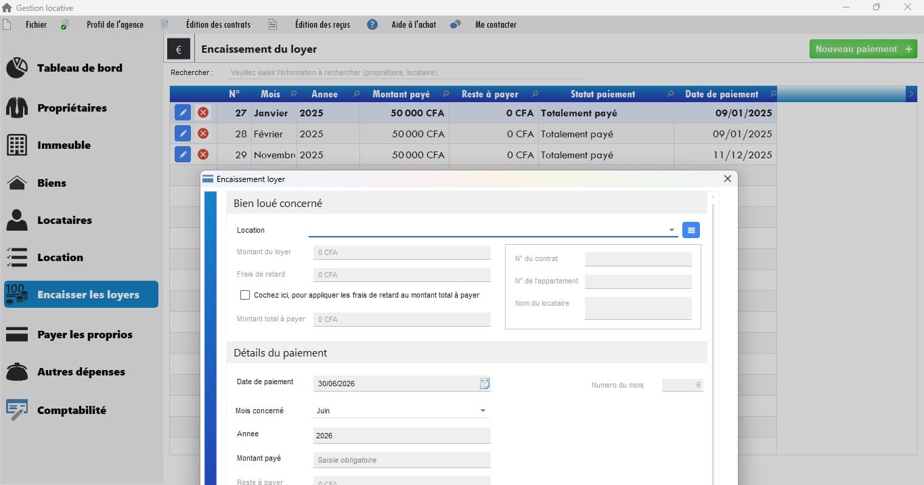Click the euro icon beside Encaissement du loyer
Viewport: 924px width, 485px height.
pyautogui.click(x=179, y=49)
